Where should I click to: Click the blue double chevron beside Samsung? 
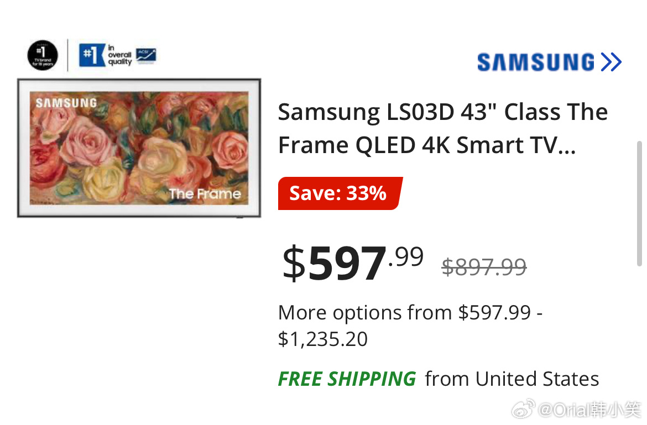tap(611, 62)
